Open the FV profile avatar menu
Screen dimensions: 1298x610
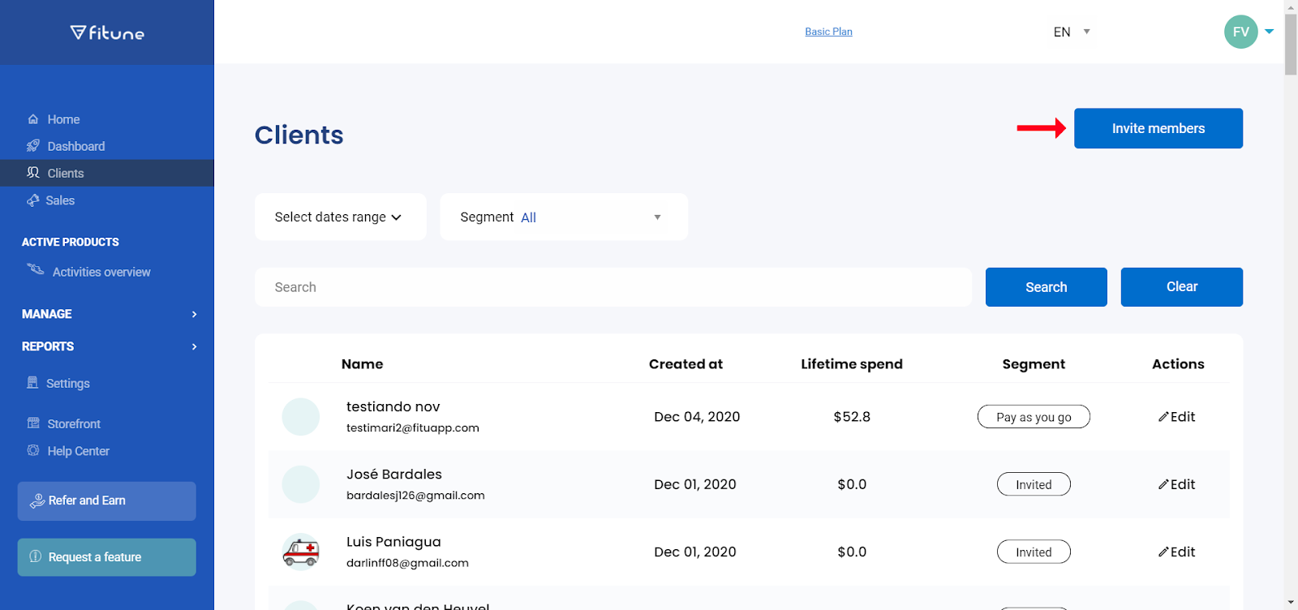pos(1241,32)
